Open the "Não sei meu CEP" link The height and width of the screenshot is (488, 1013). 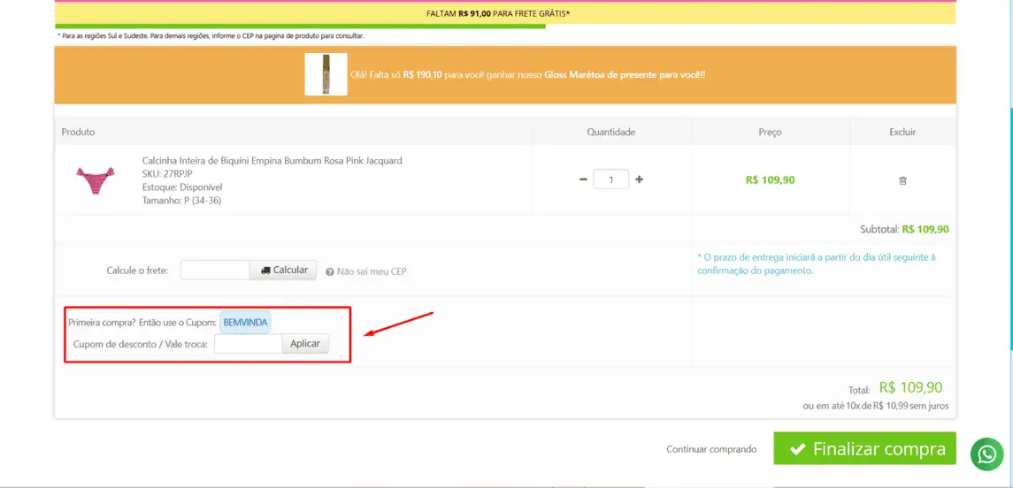click(372, 271)
